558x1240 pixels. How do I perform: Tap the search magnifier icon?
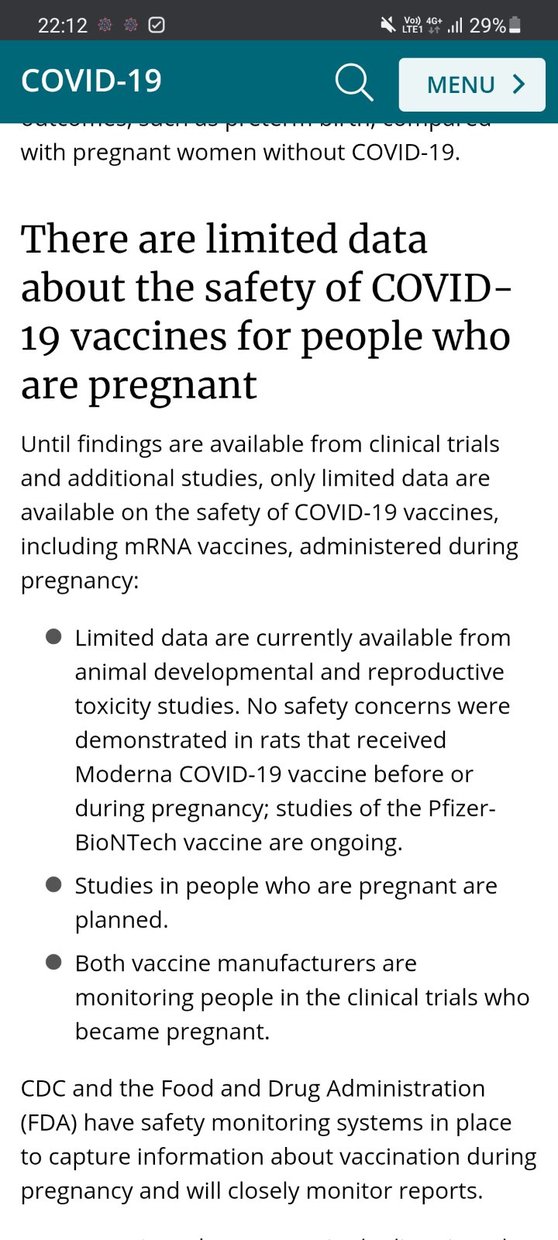(354, 82)
